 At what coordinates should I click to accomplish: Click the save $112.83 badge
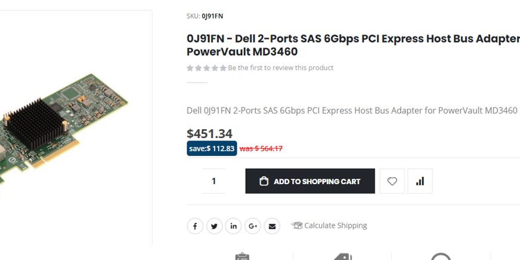click(212, 148)
